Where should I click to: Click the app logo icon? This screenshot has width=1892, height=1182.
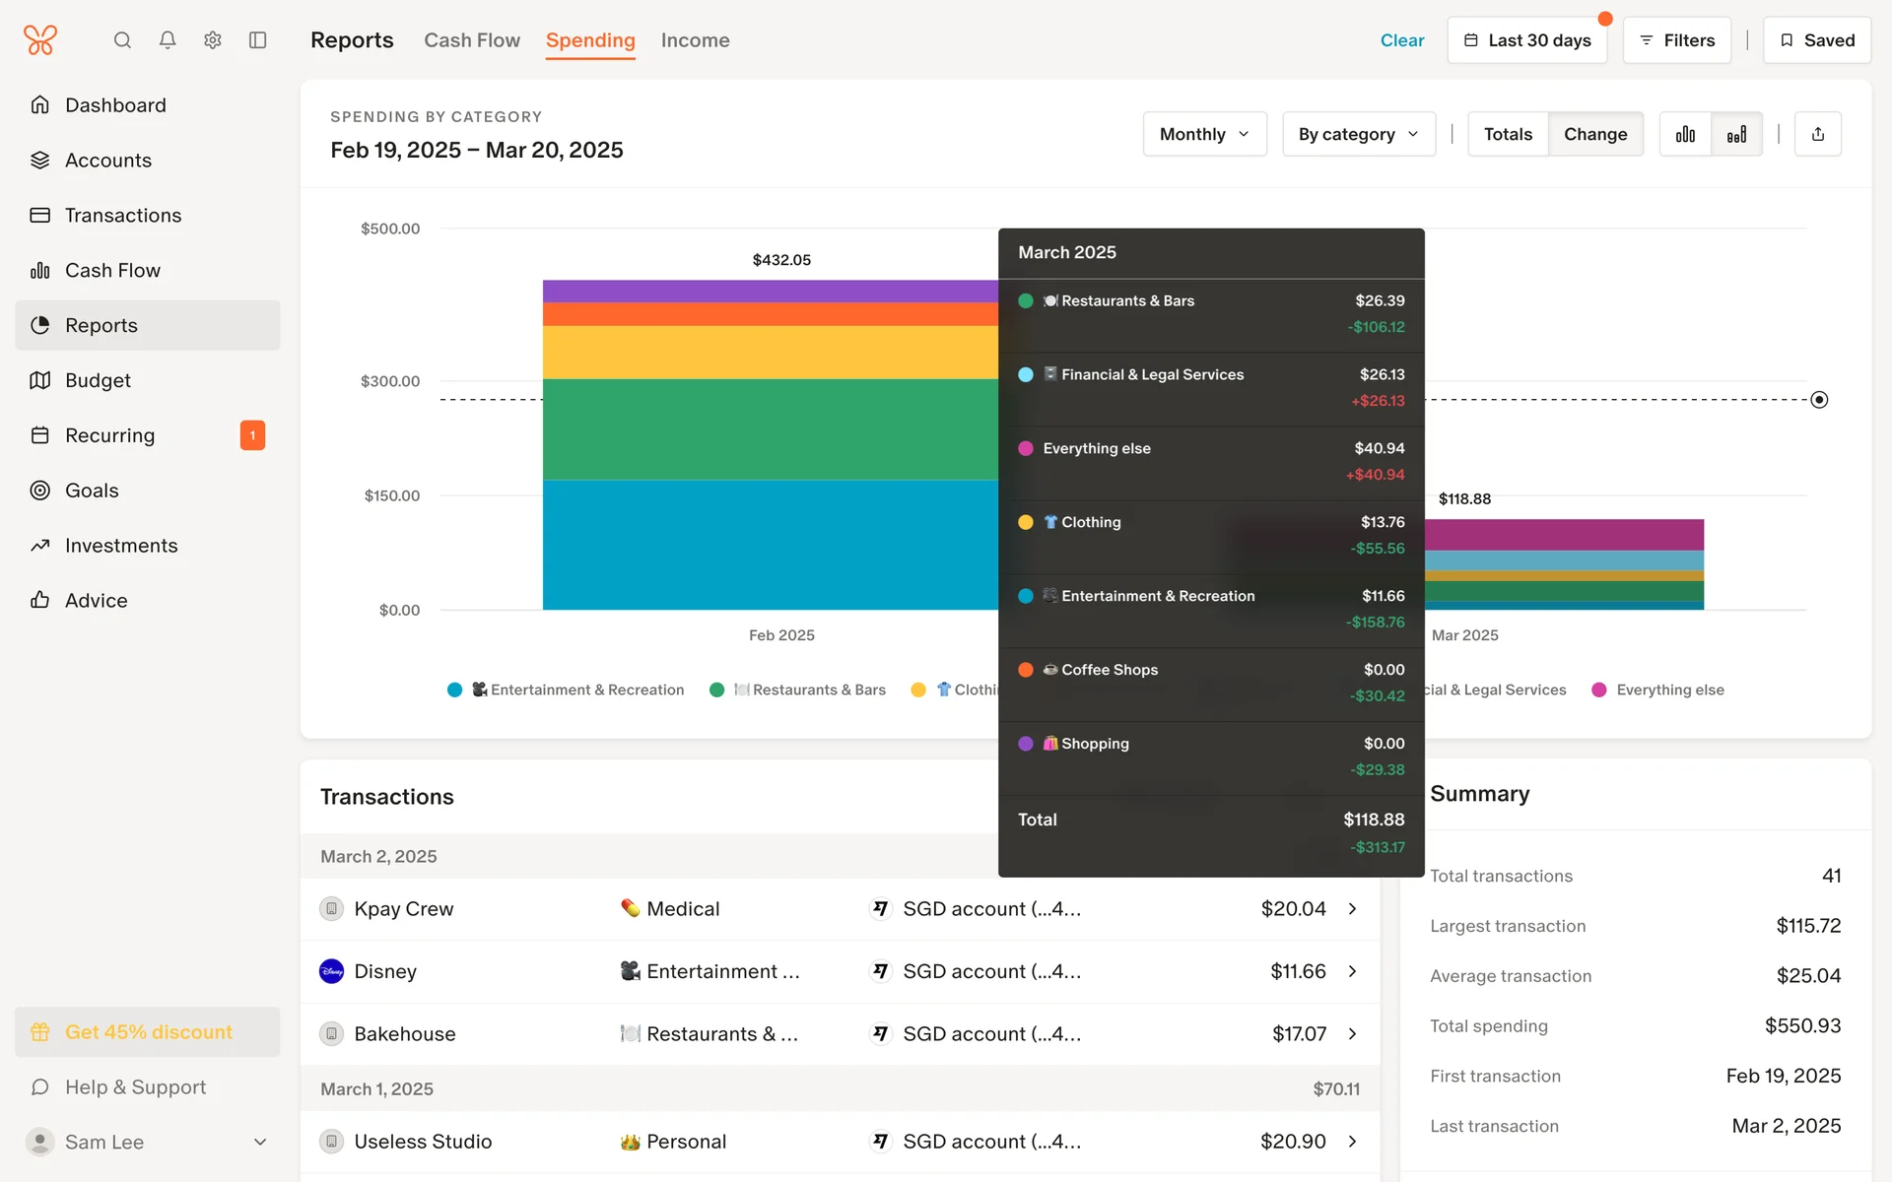pos(40,40)
